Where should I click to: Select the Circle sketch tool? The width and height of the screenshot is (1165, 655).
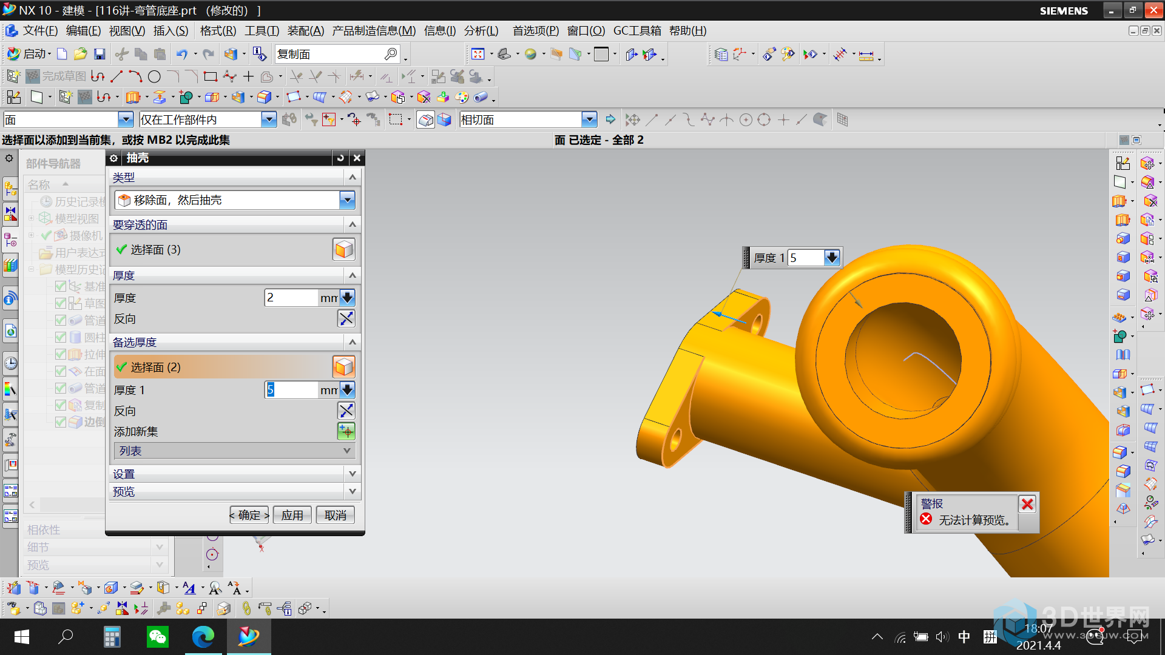tap(154, 76)
